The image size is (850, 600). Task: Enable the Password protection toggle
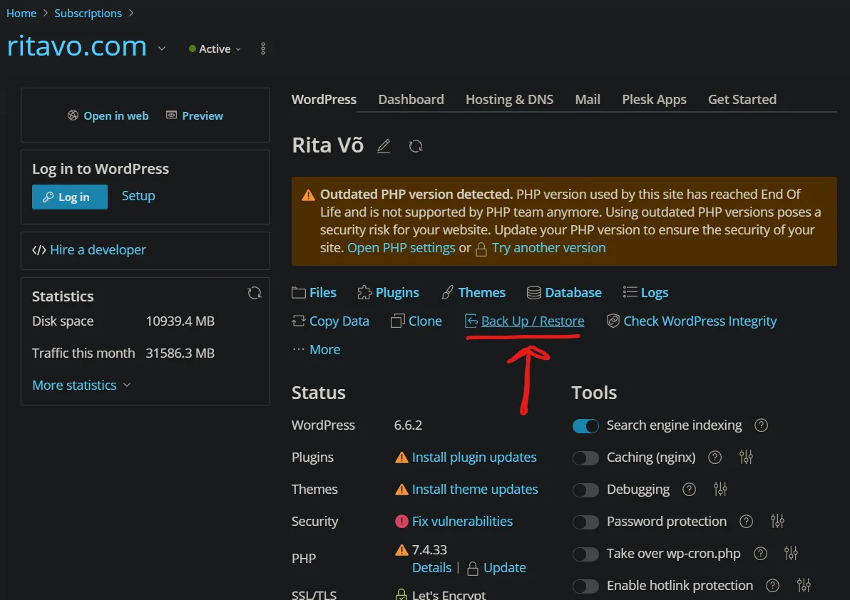pyautogui.click(x=585, y=522)
